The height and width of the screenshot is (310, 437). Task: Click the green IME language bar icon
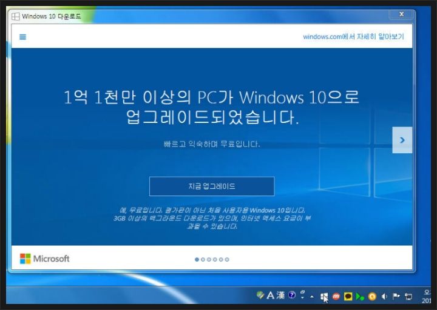pyautogui.click(x=260, y=295)
